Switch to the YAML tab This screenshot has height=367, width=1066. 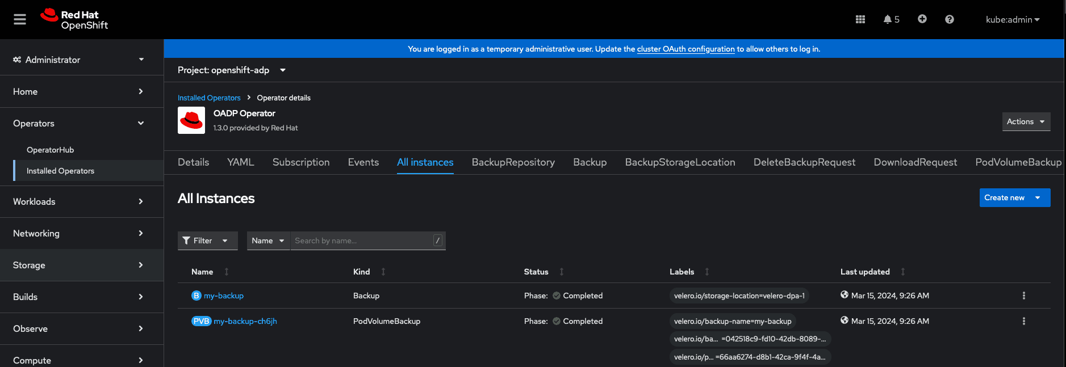(241, 162)
